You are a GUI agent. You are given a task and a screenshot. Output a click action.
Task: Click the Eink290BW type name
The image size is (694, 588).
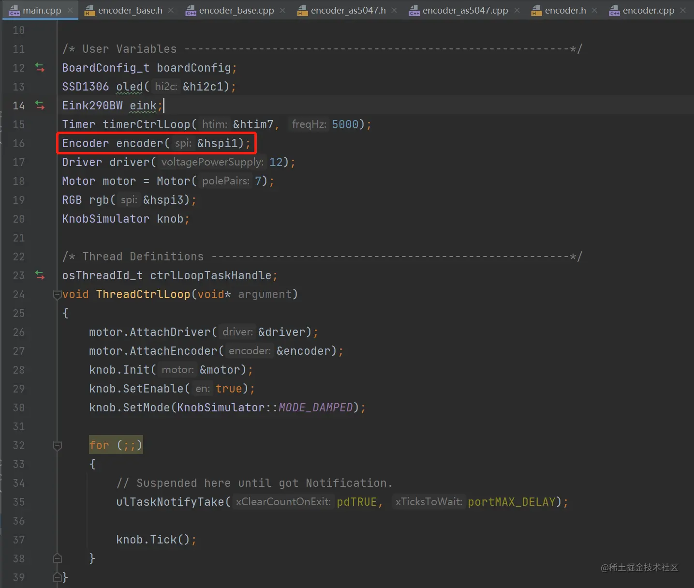point(92,106)
